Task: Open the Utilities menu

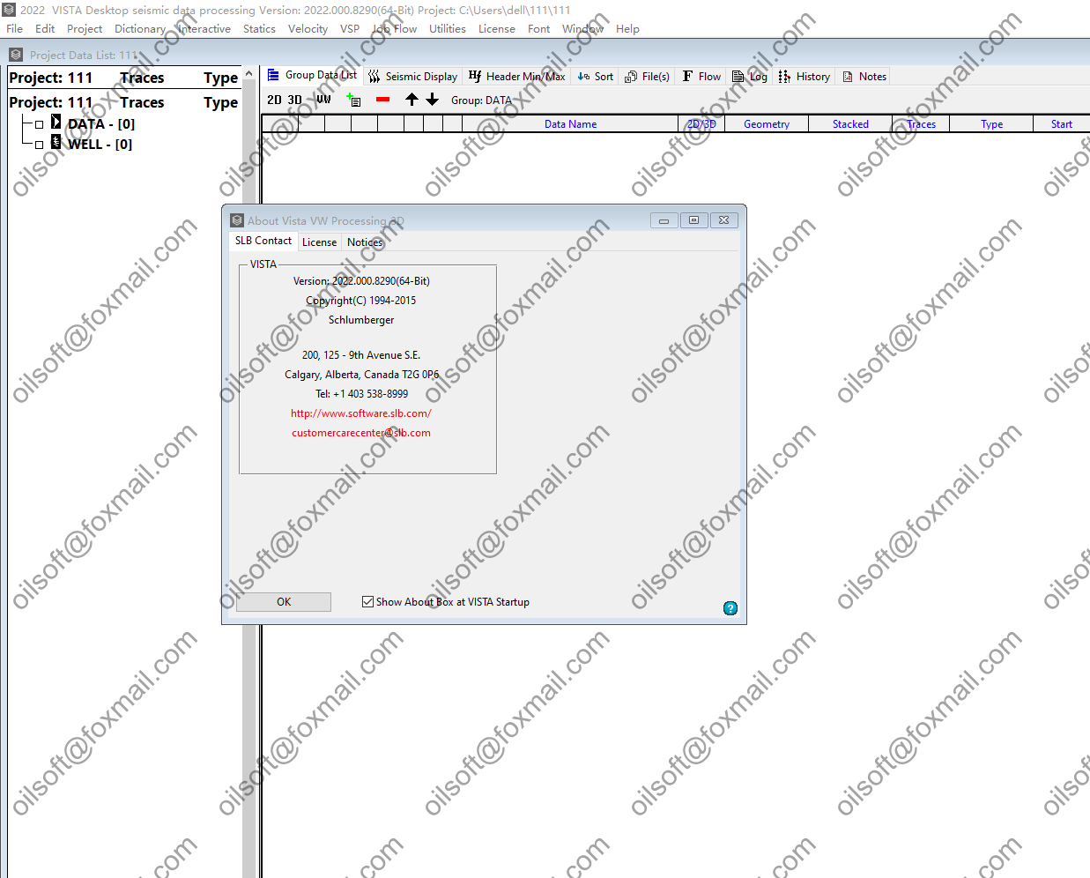Action: coord(448,29)
